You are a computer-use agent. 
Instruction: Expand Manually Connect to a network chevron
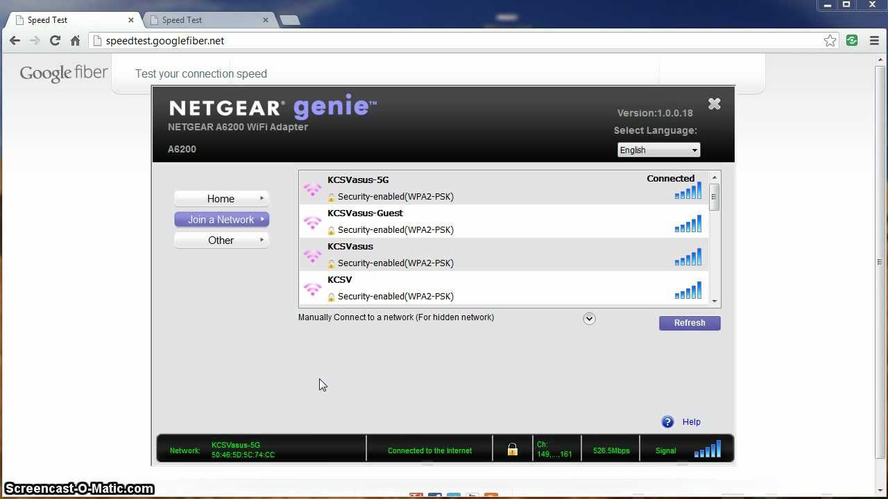point(589,319)
